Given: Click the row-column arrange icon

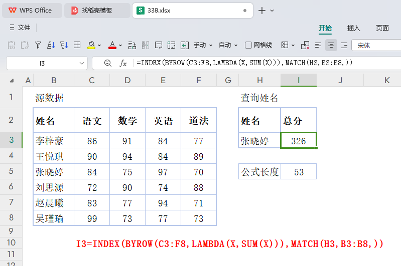Looking at the screenshot, I should coord(132,45).
